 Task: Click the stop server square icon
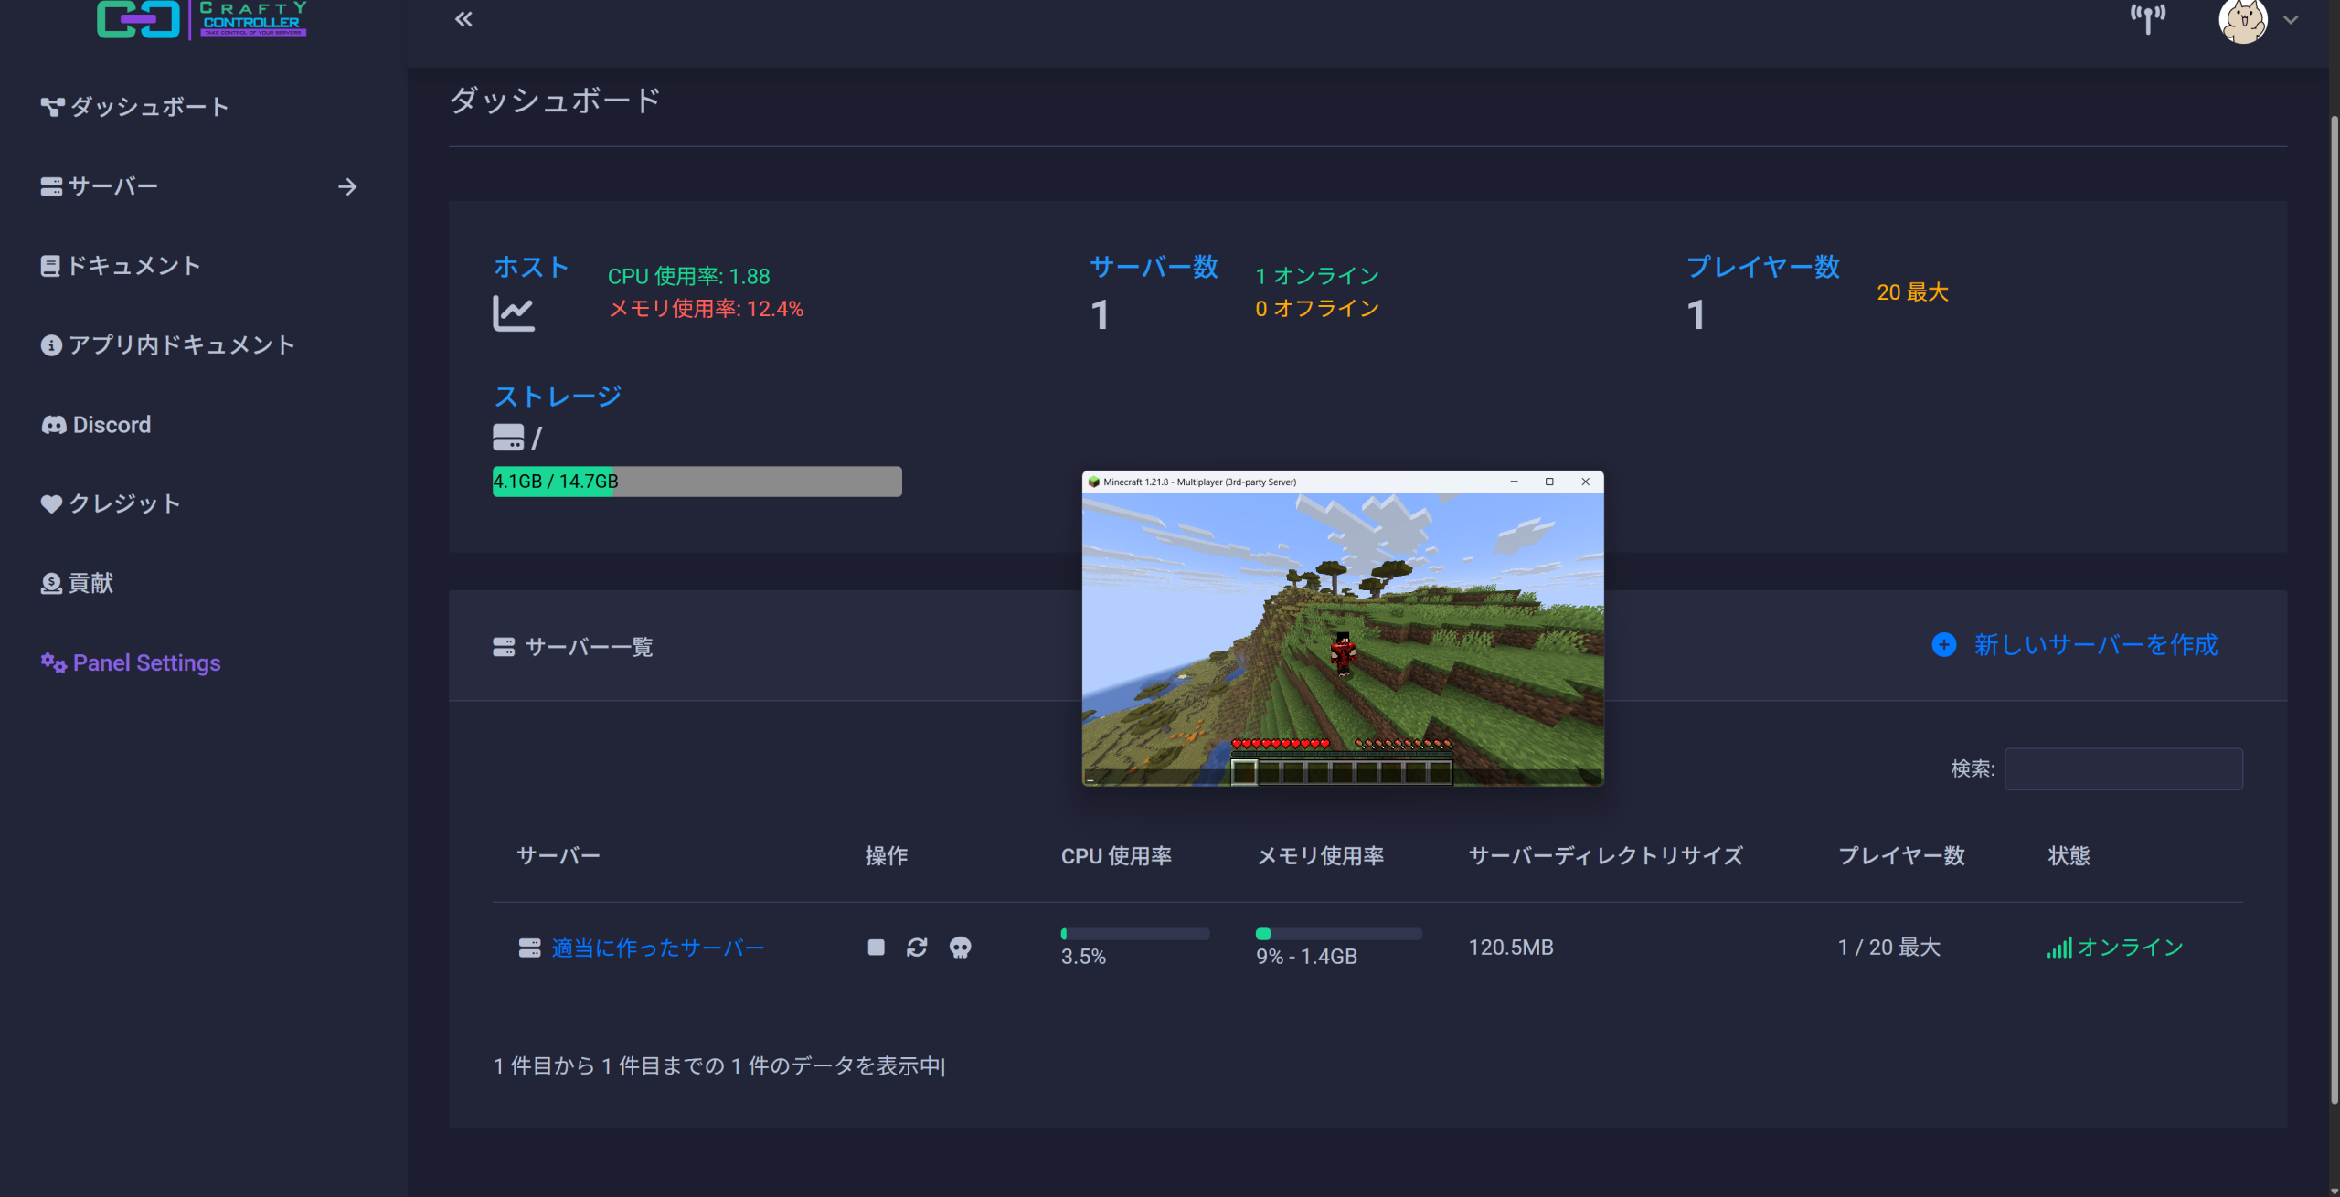pyautogui.click(x=876, y=948)
